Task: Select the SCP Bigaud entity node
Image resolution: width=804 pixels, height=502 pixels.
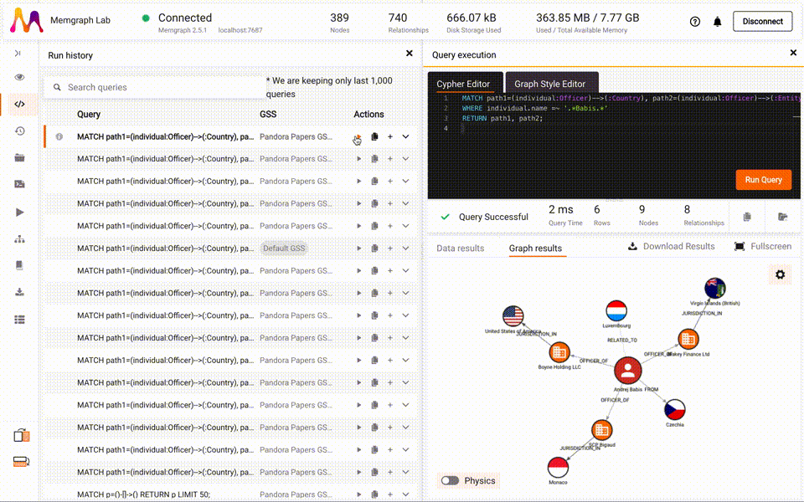Action: click(601, 430)
